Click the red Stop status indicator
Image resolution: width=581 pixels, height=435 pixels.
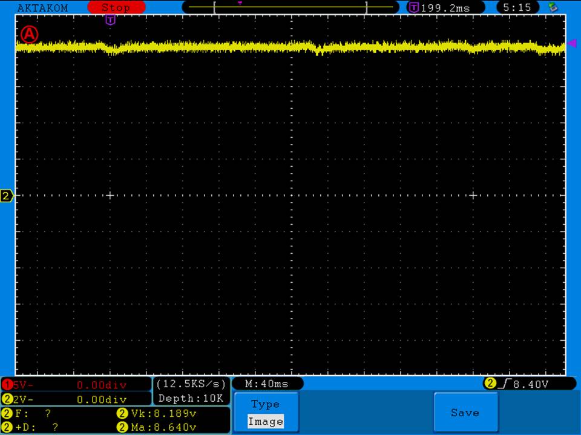(x=116, y=8)
